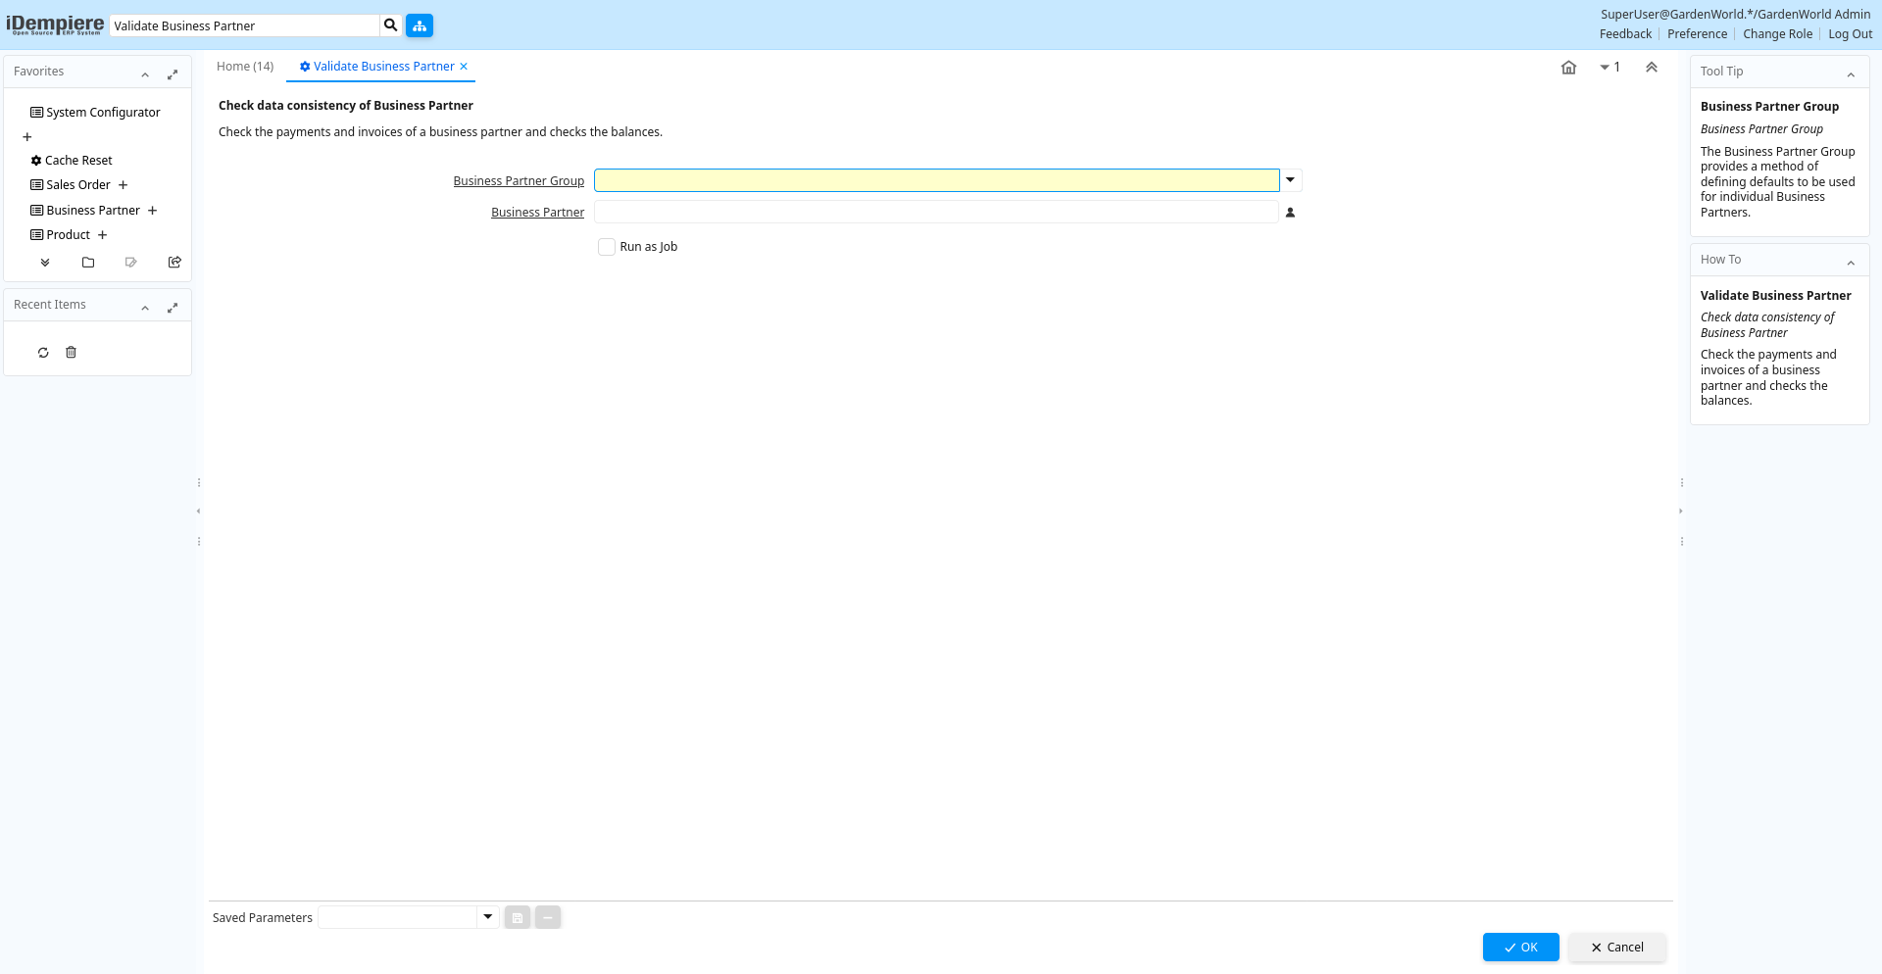Collapse the Tool Tip panel

pyautogui.click(x=1851, y=74)
